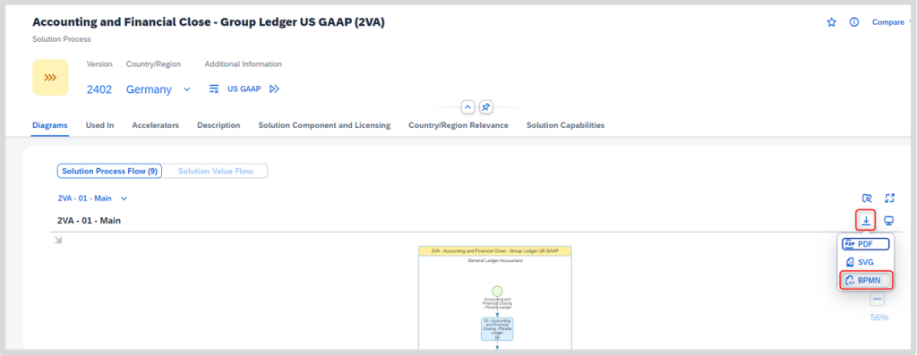
Task: Open the Germany country dropdown
Action: (x=158, y=89)
